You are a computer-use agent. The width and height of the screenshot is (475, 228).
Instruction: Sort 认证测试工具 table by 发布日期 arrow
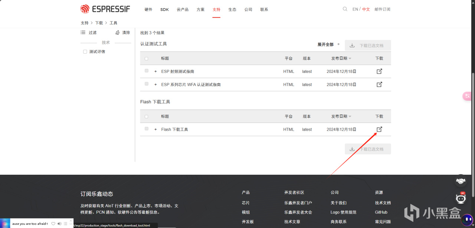350,58
